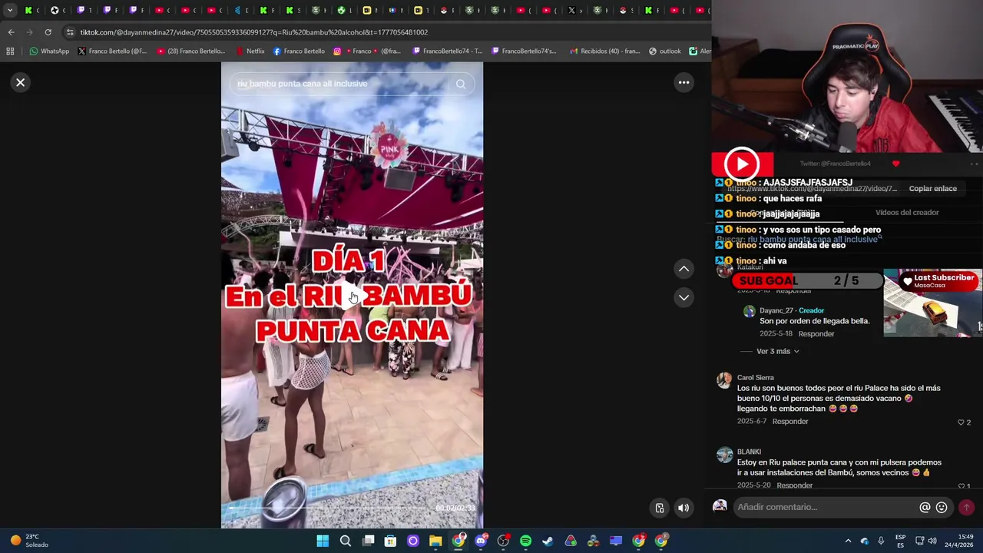Open the YouTube bookmark '(28) Franco Bertello...'

coord(191,51)
